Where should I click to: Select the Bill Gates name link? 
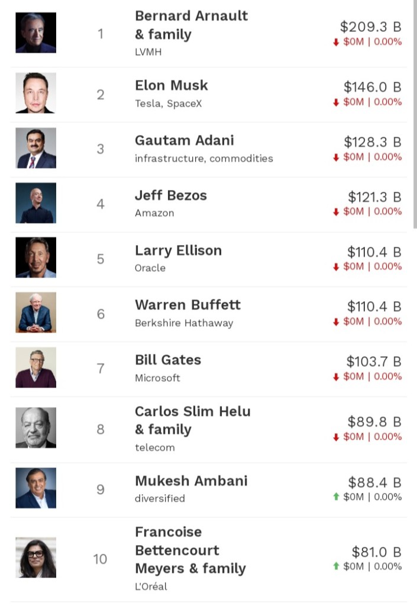tap(168, 360)
